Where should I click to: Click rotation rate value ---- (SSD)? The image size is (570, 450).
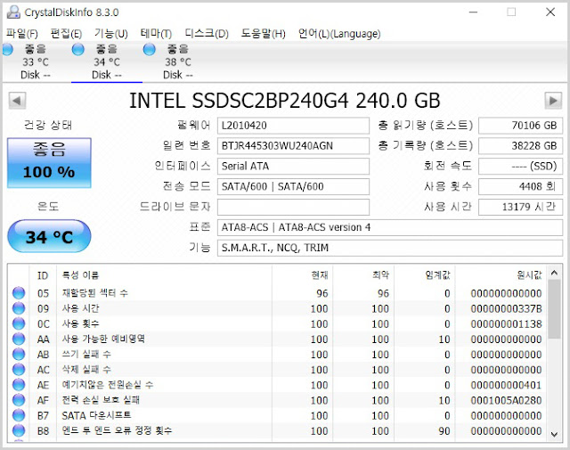point(520,167)
